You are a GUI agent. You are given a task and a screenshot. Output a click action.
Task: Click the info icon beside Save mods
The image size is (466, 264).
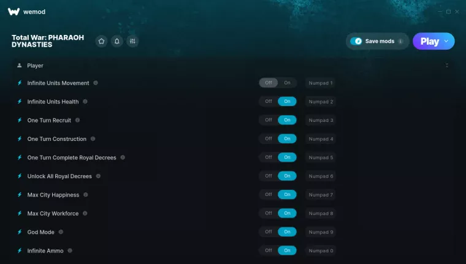click(400, 41)
